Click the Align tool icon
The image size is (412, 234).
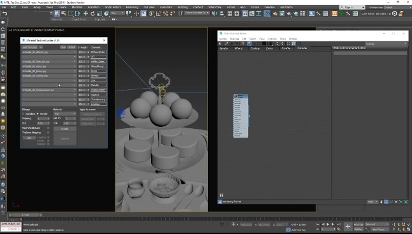click(222, 13)
